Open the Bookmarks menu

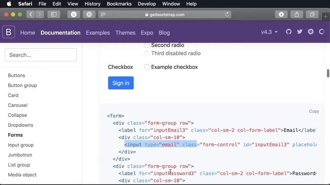click(119, 4)
